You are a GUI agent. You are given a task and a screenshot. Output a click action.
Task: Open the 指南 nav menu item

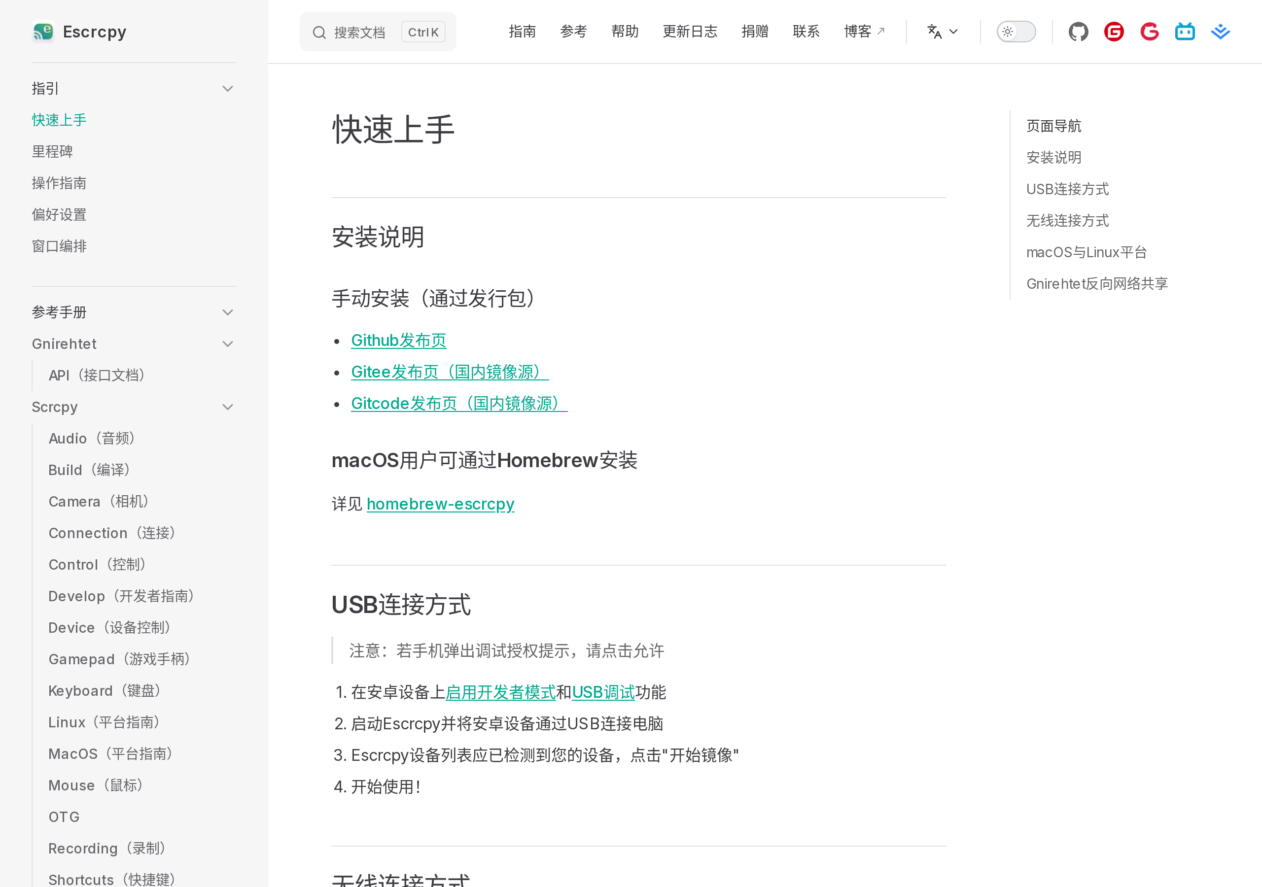(x=522, y=32)
